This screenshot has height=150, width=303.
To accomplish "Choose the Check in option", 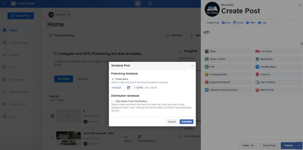I will tap(278, 74).
